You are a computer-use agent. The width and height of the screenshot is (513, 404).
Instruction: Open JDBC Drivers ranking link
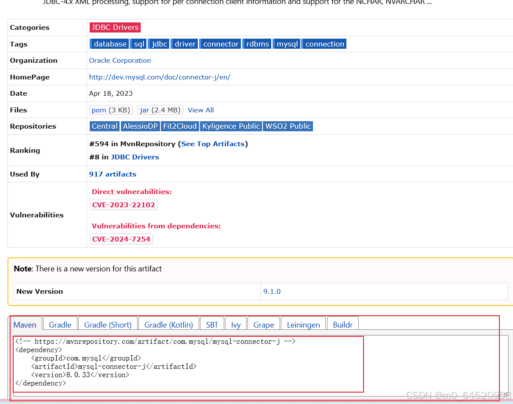[135, 157]
